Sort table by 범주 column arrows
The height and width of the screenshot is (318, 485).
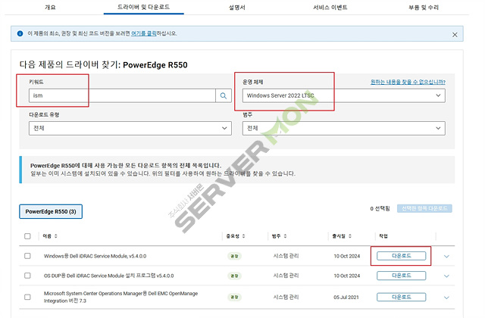pos(285,236)
